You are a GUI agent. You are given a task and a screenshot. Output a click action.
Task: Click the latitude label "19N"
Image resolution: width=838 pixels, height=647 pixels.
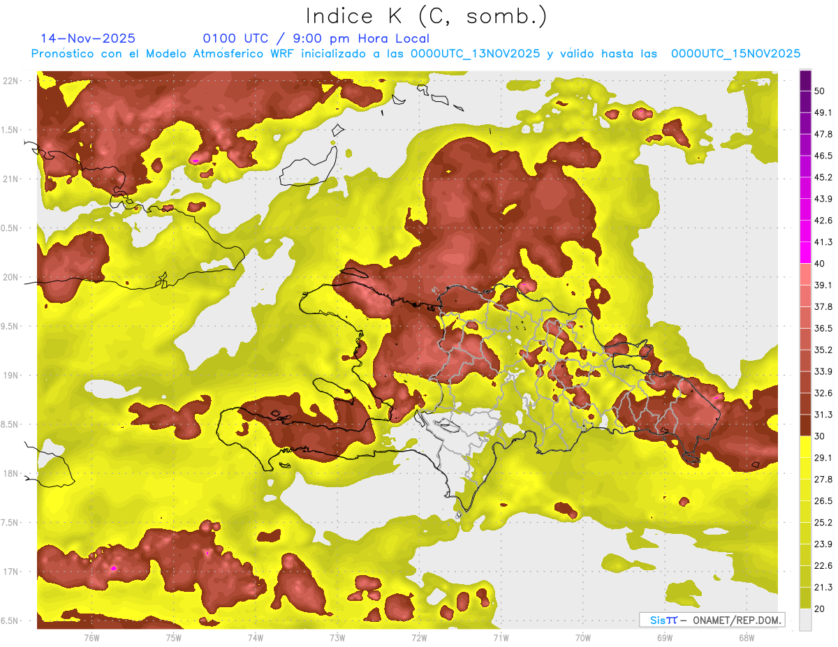coord(10,375)
